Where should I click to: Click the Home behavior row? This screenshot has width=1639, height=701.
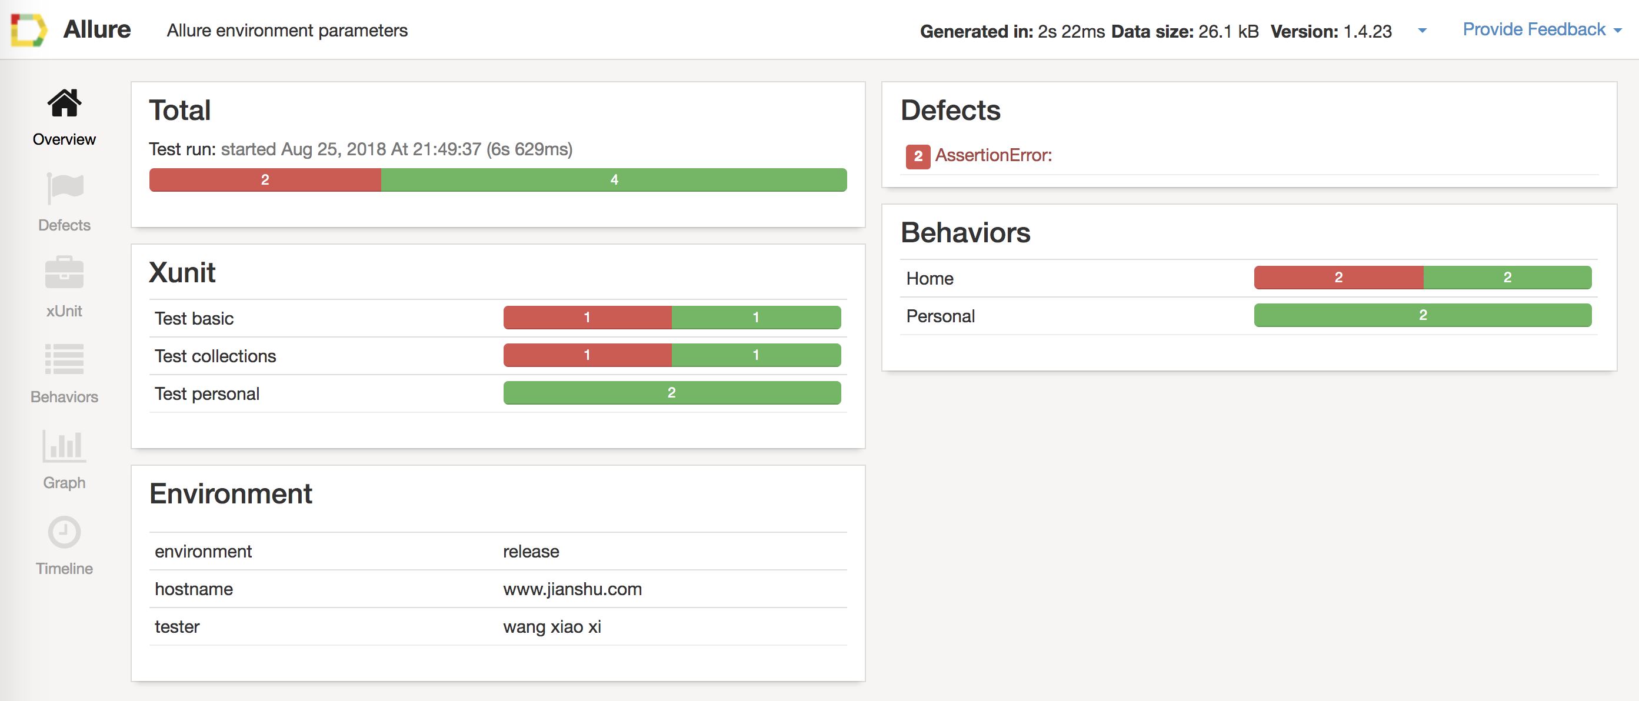point(930,279)
